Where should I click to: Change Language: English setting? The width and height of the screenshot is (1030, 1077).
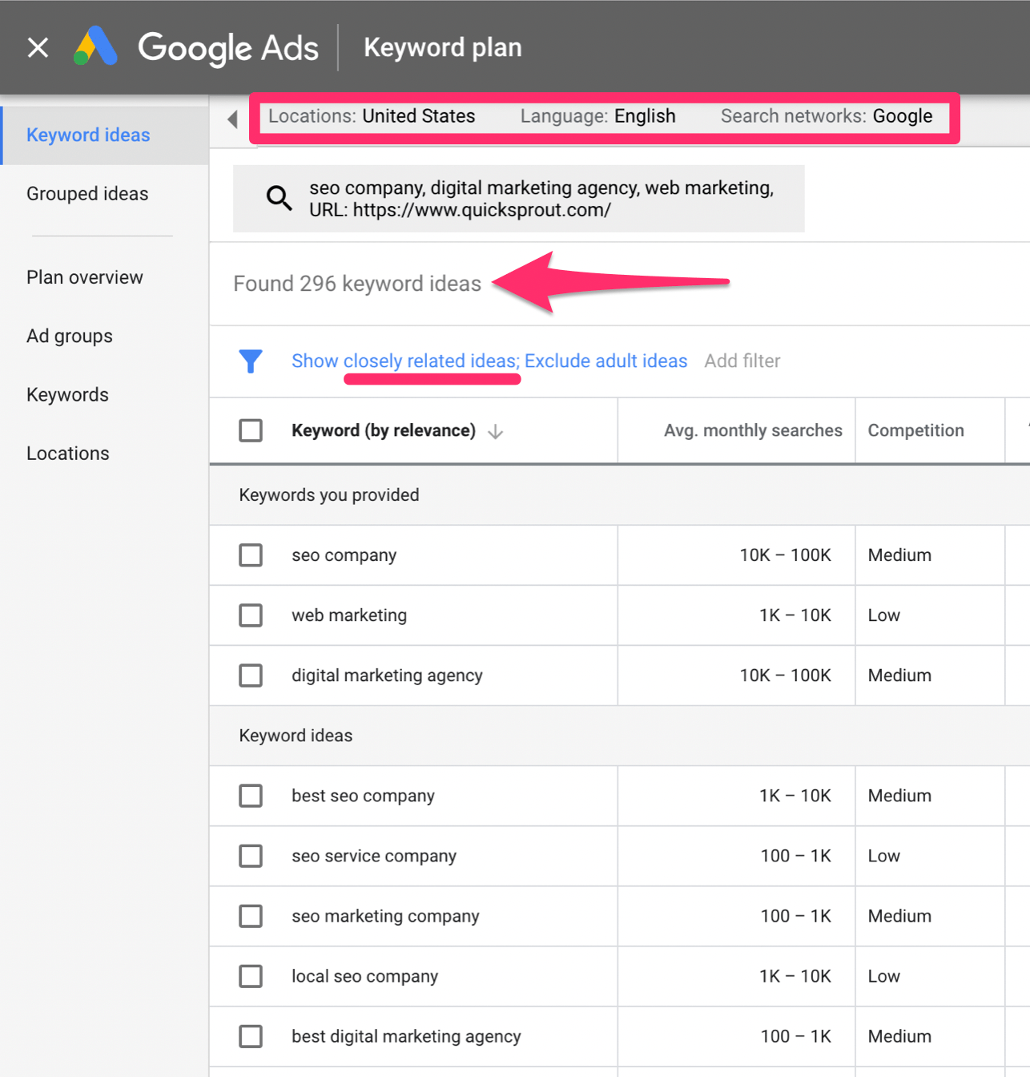tap(597, 116)
